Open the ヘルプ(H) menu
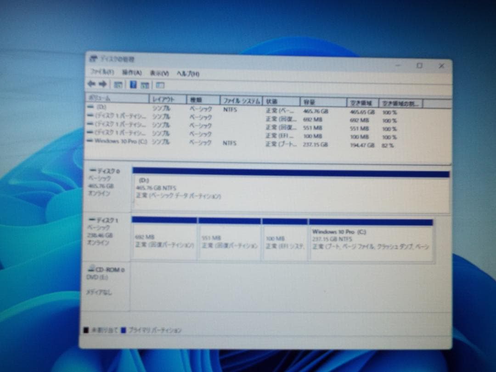 click(187, 73)
